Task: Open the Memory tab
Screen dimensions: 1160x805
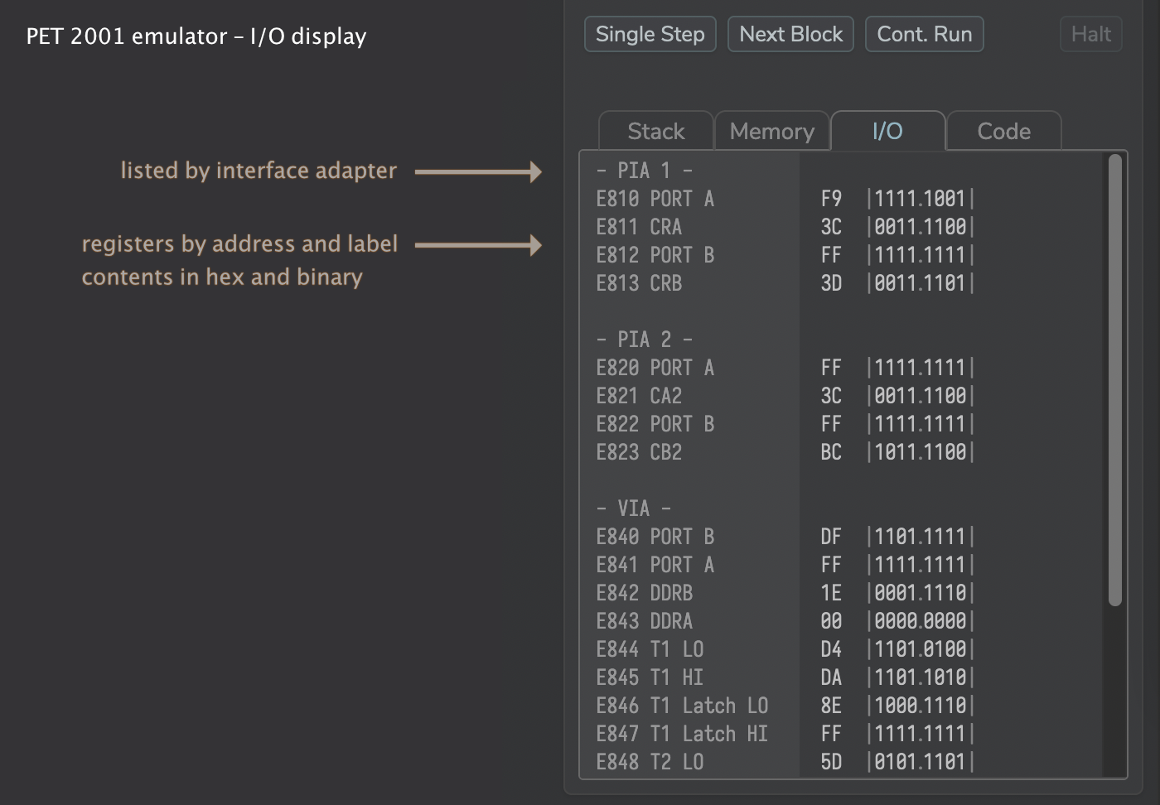Action: 772,131
